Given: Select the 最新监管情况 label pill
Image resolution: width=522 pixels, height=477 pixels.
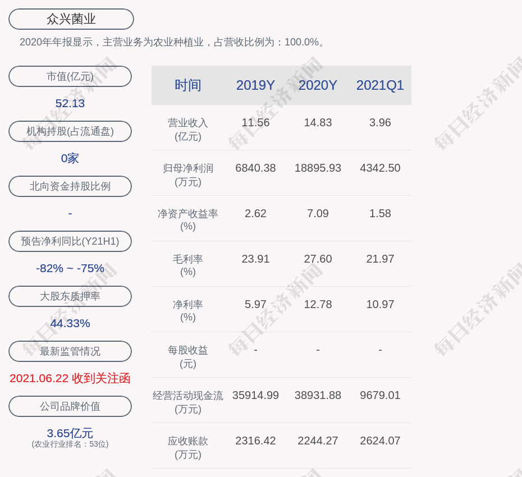Looking at the screenshot, I should pyautogui.click(x=70, y=351).
